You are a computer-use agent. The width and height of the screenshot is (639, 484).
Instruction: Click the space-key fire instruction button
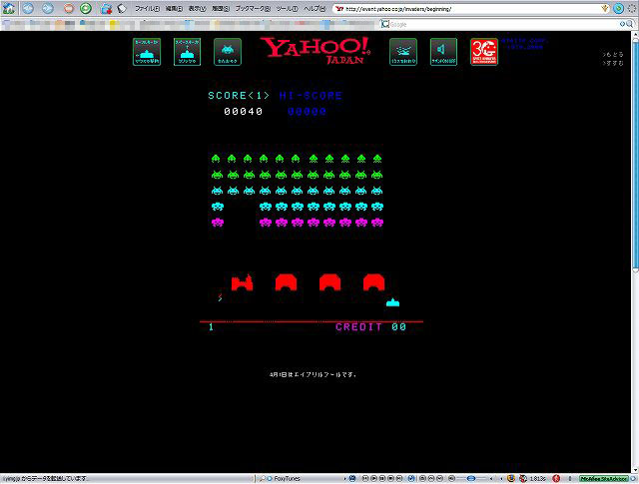pyautogui.click(x=187, y=52)
